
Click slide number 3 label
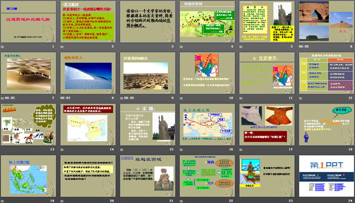coord(172,47)
